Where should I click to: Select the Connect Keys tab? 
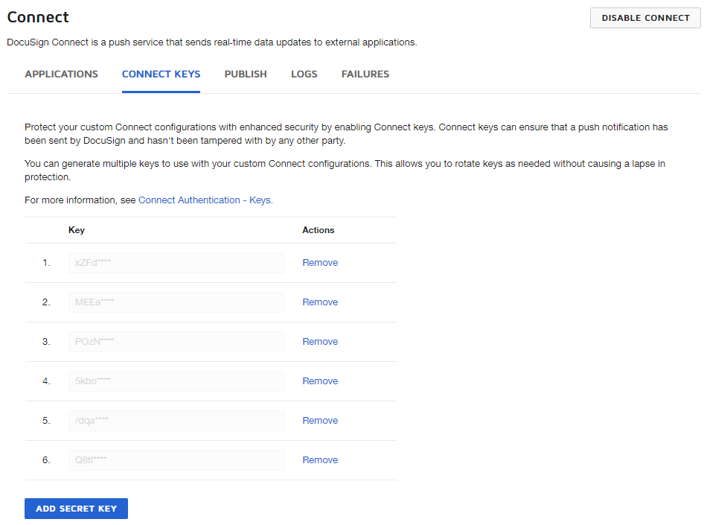point(161,74)
